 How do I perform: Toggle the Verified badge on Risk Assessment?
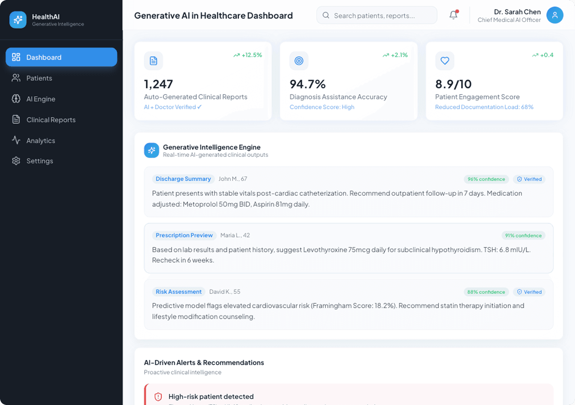[x=529, y=292]
